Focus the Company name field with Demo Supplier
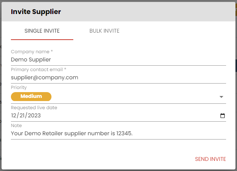Image resolution: width=237 pixels, height=171 pixels. tap(118, 60)
